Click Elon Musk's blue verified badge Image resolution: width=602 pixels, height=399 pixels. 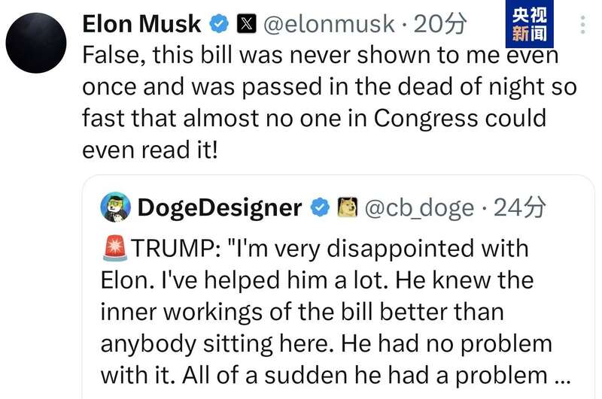(219, 24)
